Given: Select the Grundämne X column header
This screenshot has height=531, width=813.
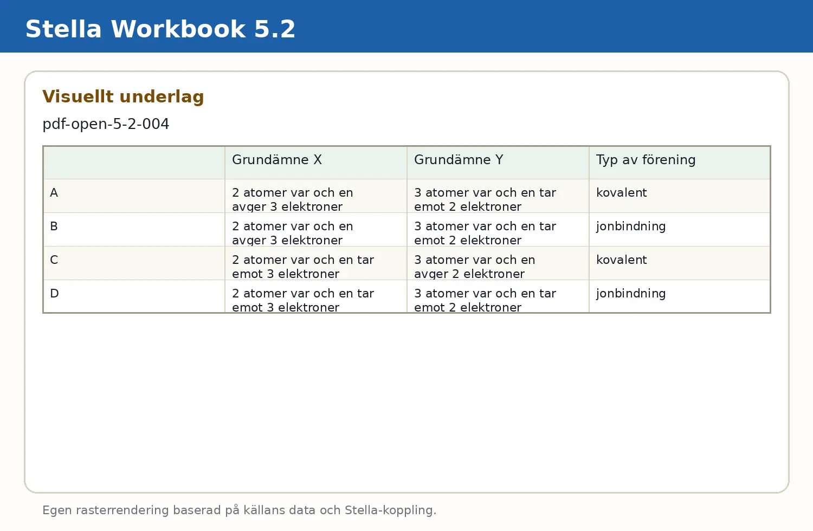Looking at the screenshot, I should [316, 163].
